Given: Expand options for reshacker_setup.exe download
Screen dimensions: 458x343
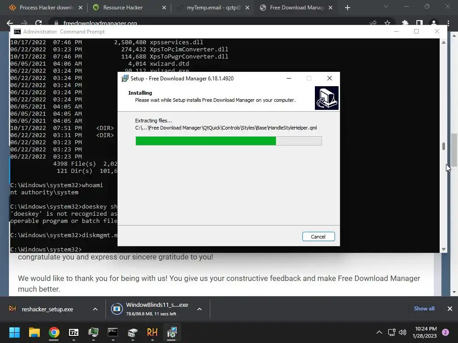Looking at the screenshot, I should (x=95, y=309).
